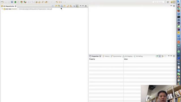181x102 pixels.
Task: Open the Synchronize tab
Action: (x=116, y=56)
